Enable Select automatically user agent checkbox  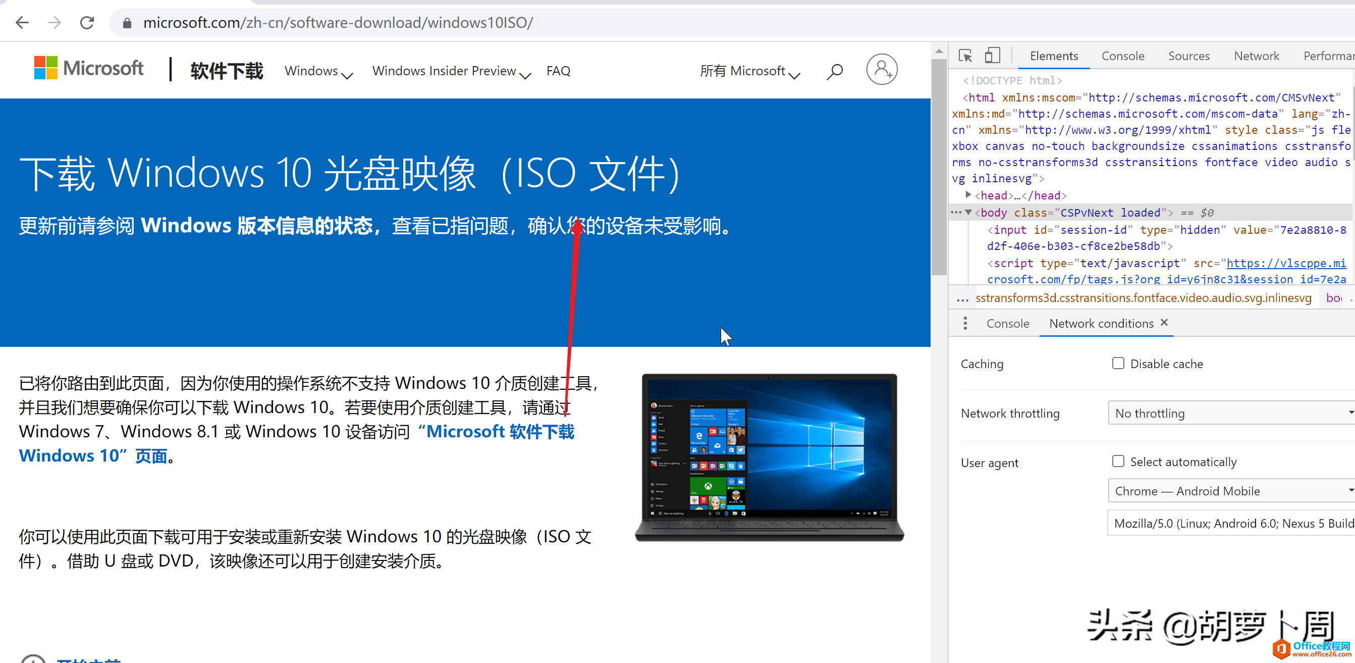click(1118, 462)
